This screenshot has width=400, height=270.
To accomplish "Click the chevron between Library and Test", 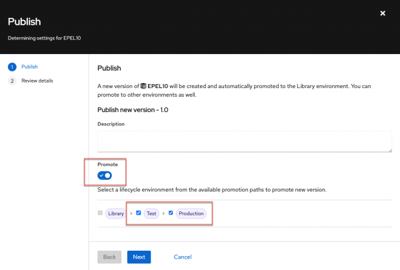I will [x=131, y=213].
